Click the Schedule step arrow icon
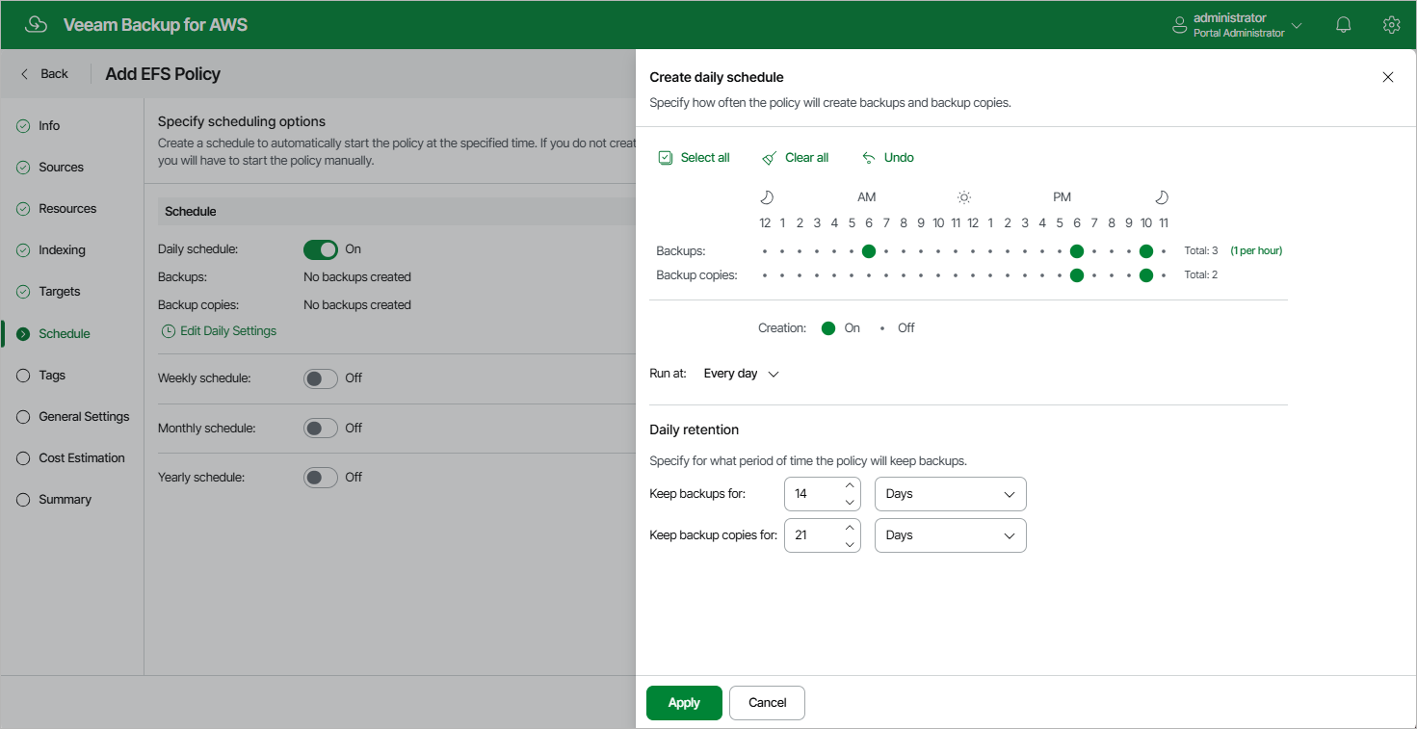The image size is (1417, 729). coord(23,334)
